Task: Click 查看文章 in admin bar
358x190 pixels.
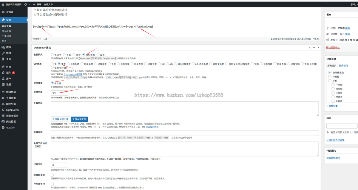Action: point(48,4)
